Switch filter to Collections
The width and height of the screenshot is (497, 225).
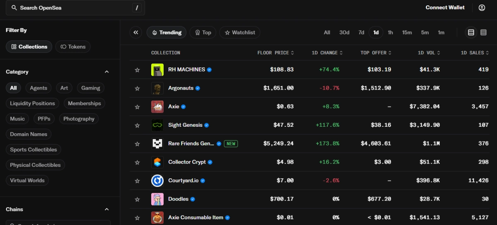[29, 47]
